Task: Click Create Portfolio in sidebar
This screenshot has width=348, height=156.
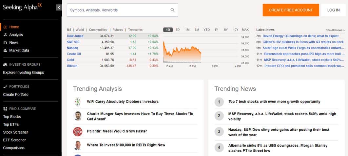Action: tap(16, 95)
